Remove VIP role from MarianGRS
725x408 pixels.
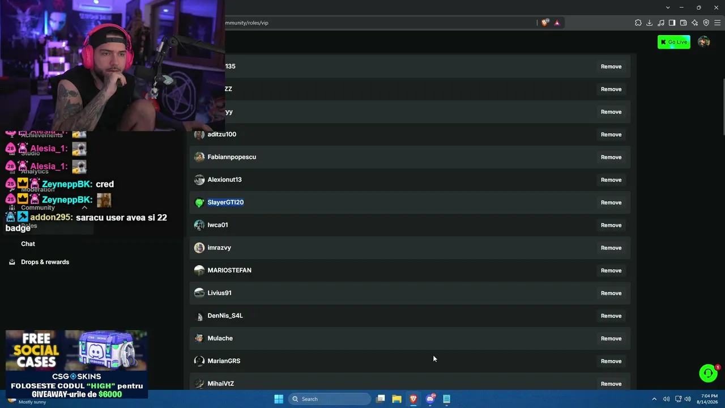coord(611,361)
